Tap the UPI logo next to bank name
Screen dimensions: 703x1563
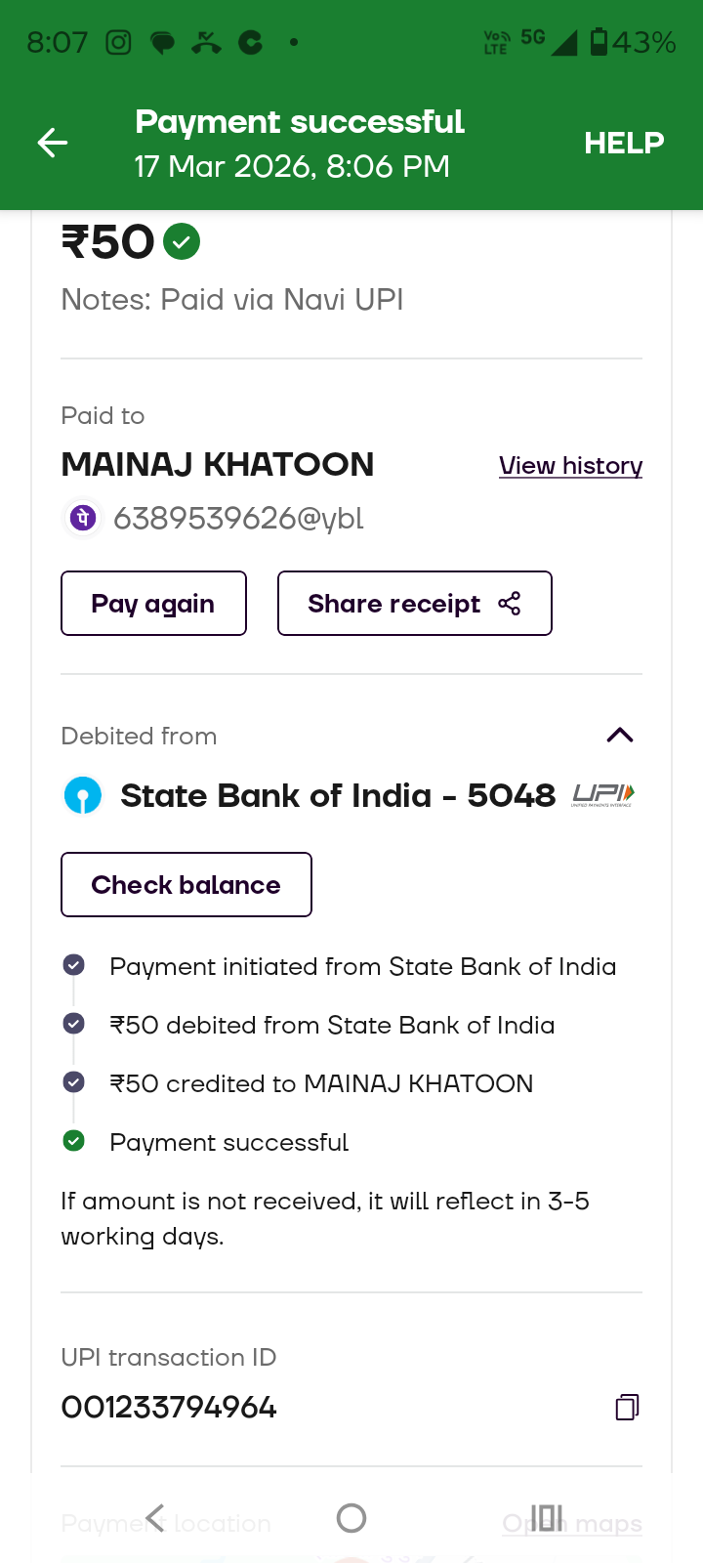tap(603, 795)
